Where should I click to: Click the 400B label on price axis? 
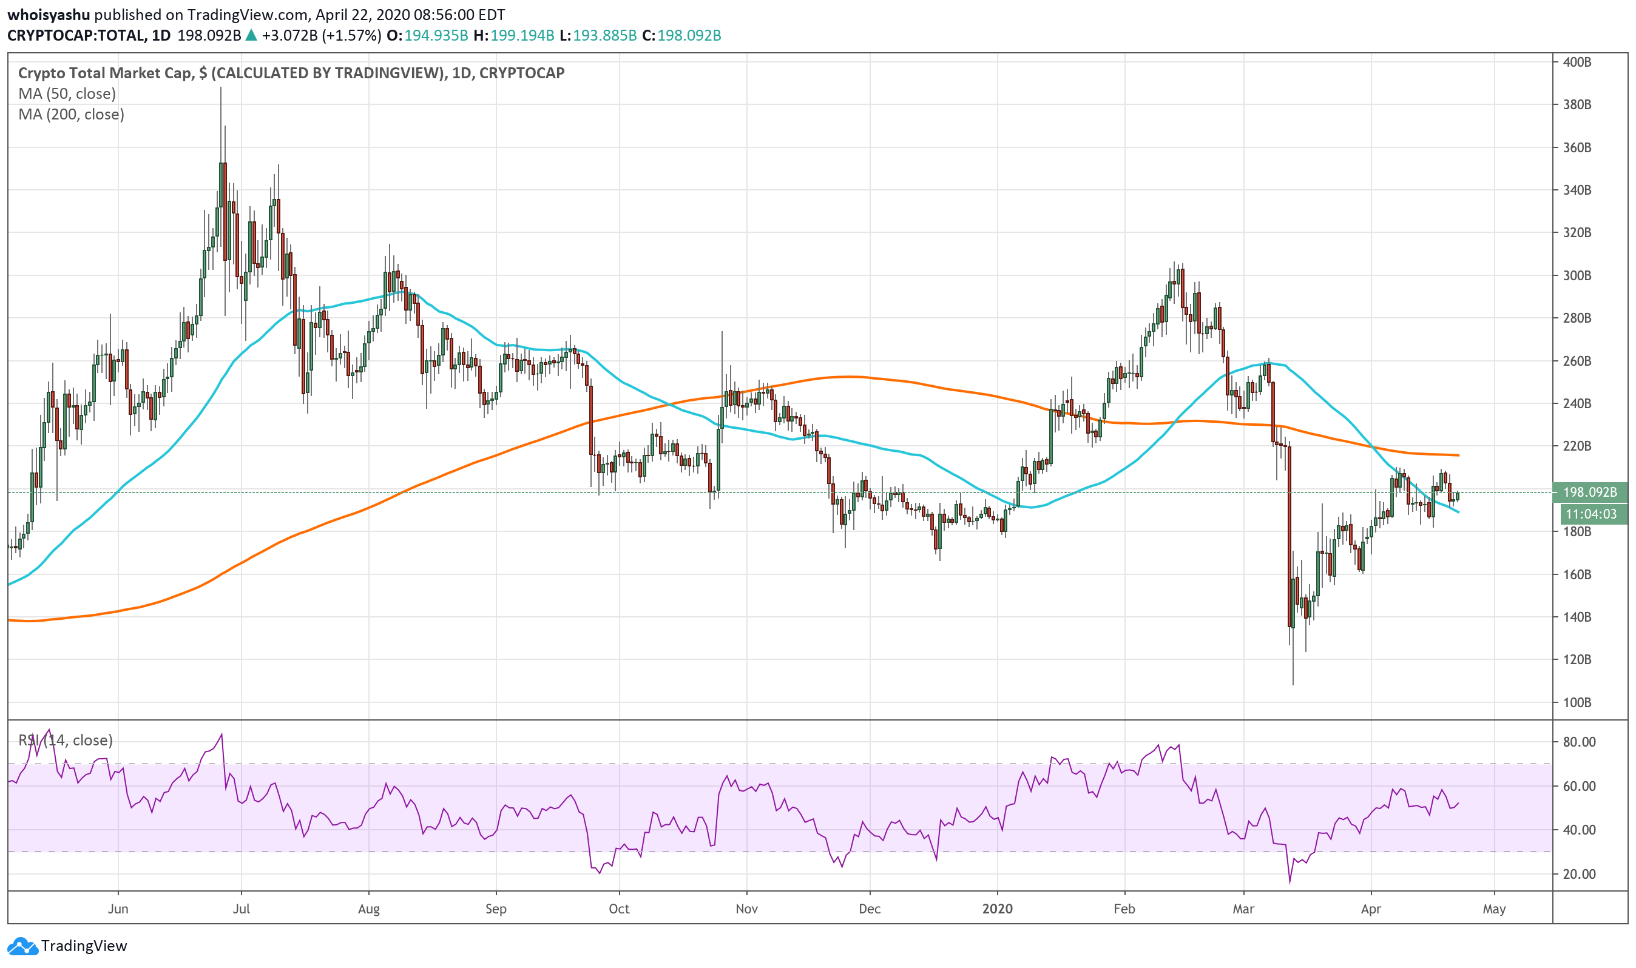pos(1577,62)
